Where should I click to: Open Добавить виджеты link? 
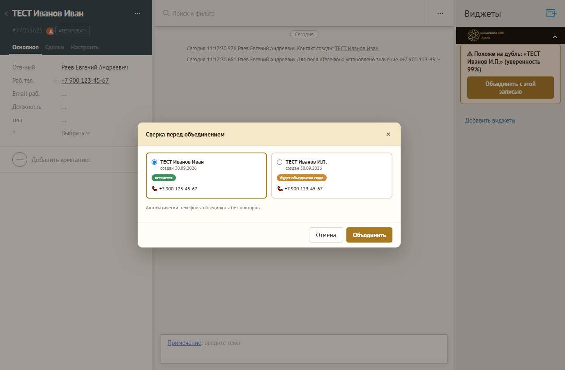(x=490, y=120)
